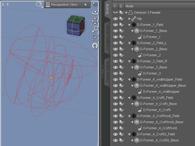The width and height of the screenshot is (195, 146).
Task: Click the zoom magnifier viewport icon
Action: 95,30
